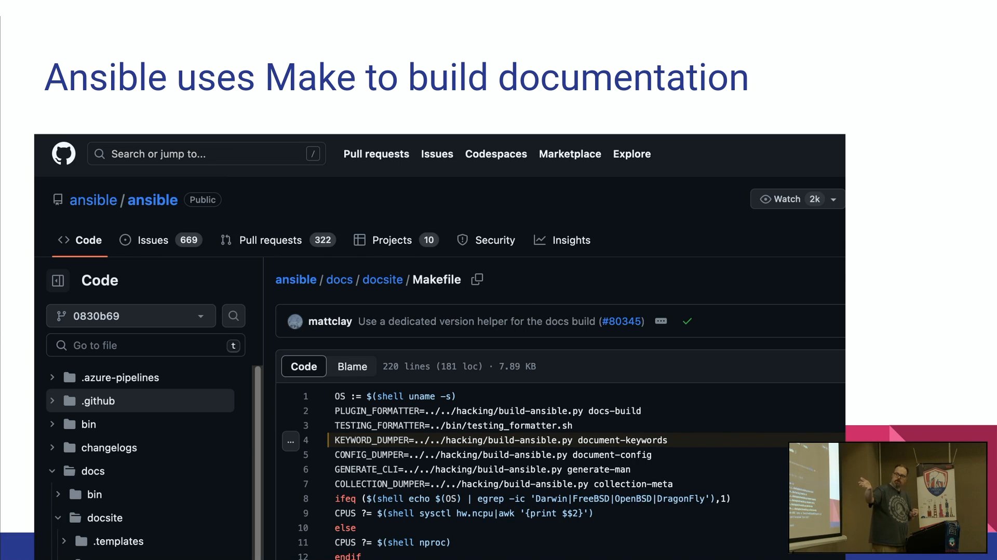This screenshot has height=560, width=997.
Task: Click the Security shield icon
Action: click(462, 240)
